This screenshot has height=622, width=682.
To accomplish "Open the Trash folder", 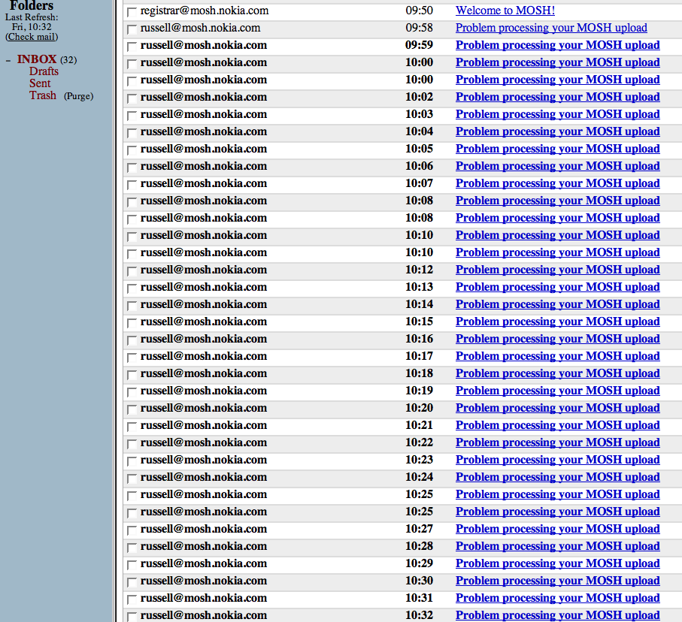I will pos(43,95).
